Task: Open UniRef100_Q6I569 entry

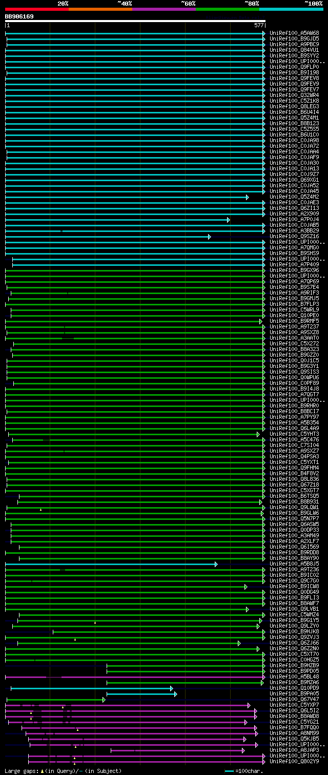Action: coord(294,547)
